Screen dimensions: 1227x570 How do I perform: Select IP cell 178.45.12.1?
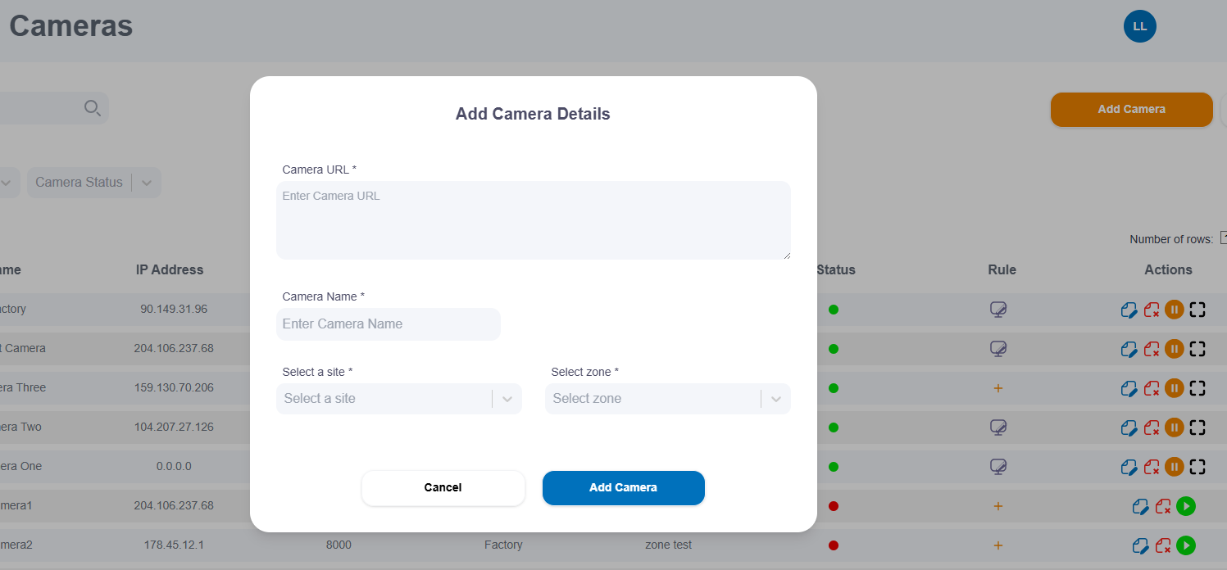coord(174,545)
